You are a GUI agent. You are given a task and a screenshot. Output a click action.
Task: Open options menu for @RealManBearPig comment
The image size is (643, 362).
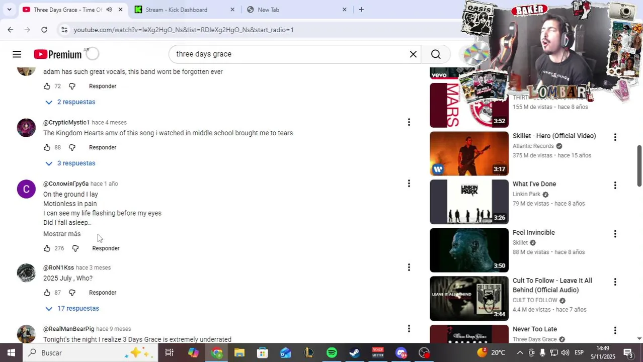pos(409,329)
